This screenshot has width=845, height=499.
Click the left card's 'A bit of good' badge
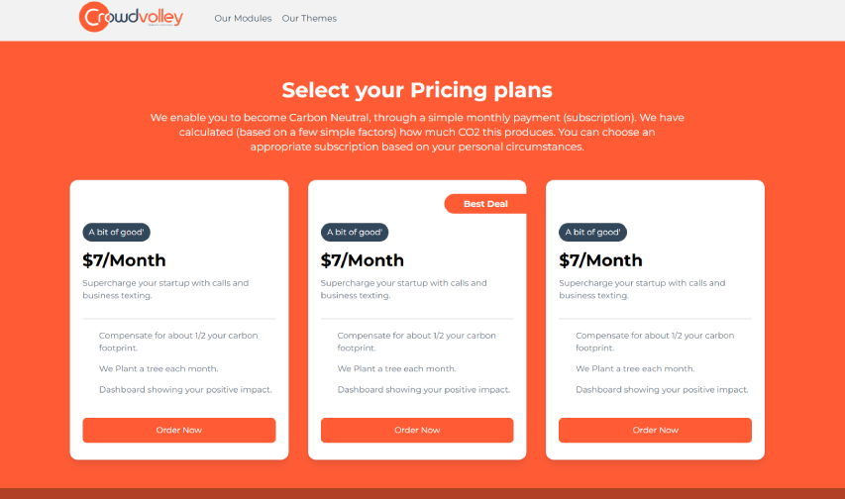pos(116,233)
